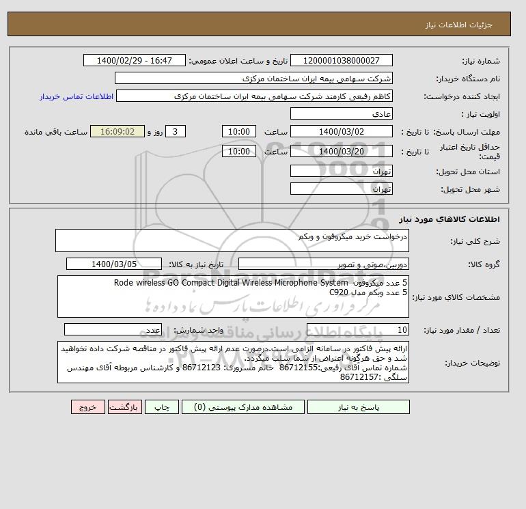Click the چاپ print button

pos(162,407)
